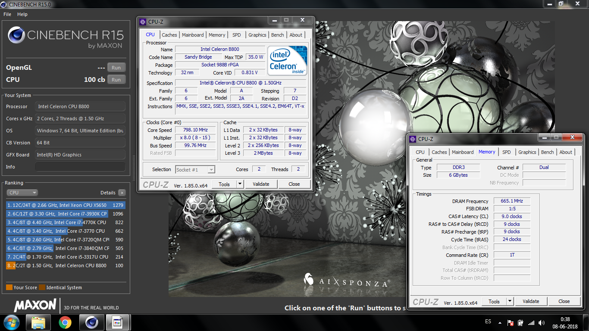
Task: Click Validate in CPU-Z CPU window
Action: 261,184
